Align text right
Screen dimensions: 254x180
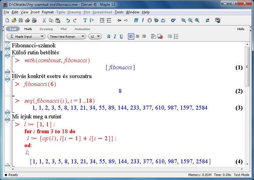144,36
